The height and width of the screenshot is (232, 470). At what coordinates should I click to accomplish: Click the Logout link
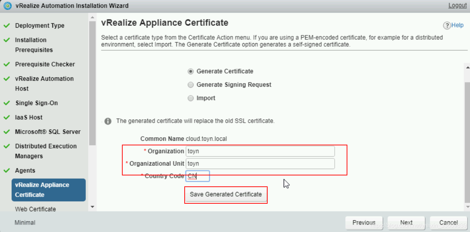tap(458, 5)
